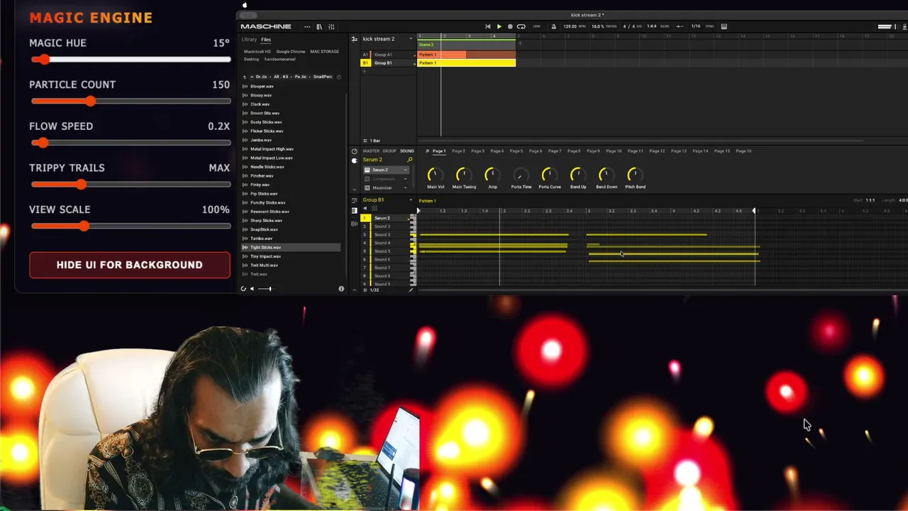Select Pinky.wav in file list

(x=291, y=185)
